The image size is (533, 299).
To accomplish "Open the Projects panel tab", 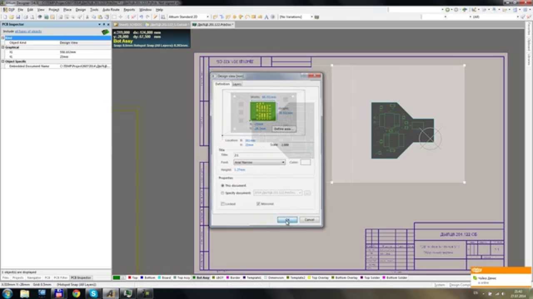I will 18,277.
